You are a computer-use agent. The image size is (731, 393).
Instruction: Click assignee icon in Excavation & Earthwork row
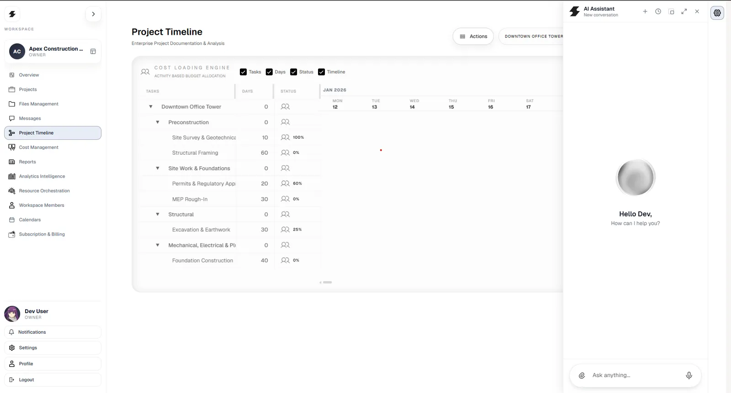tap(285, 230)
